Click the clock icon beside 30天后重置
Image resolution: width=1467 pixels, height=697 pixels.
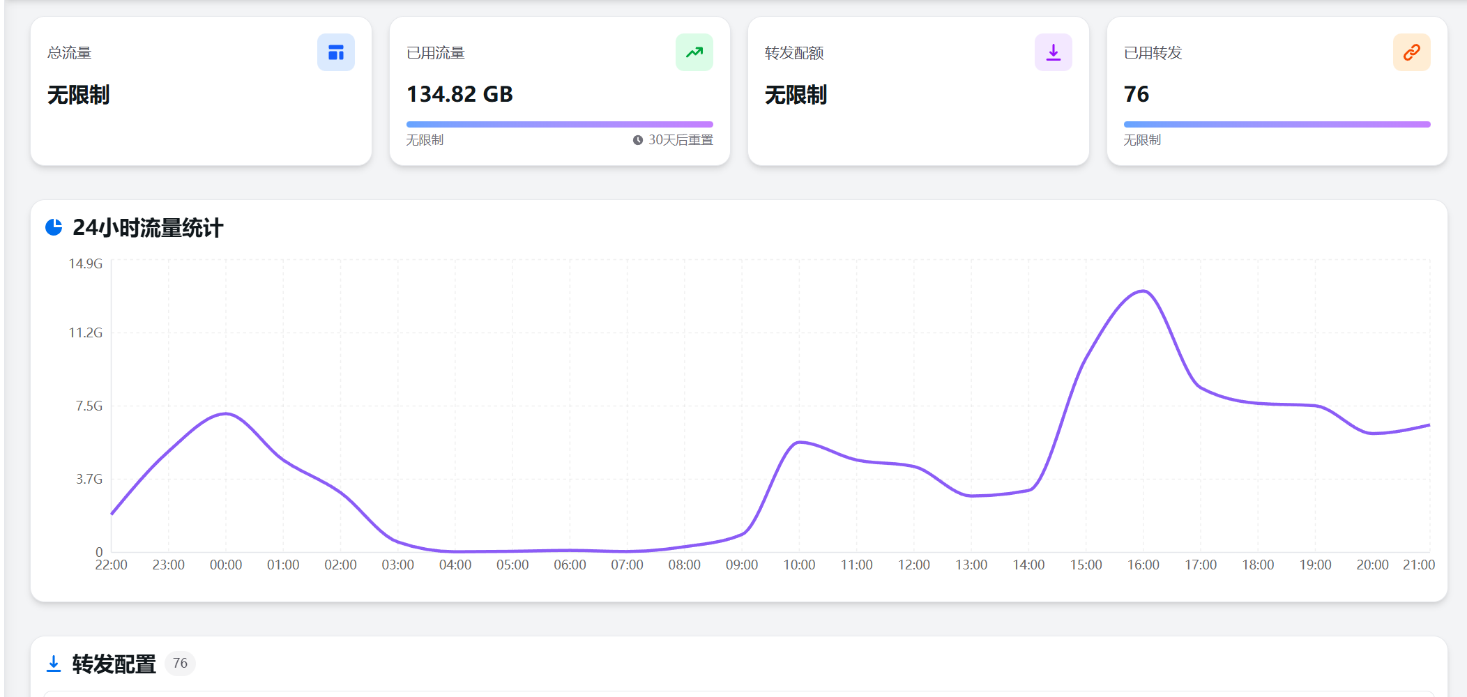tap(637, 140)
